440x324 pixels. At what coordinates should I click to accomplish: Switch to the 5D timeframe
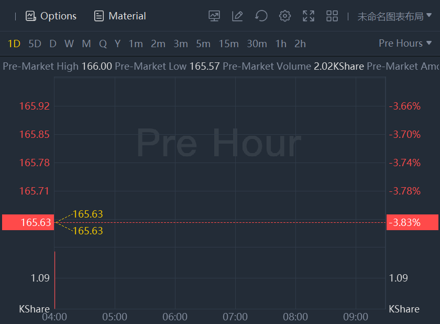35,44
